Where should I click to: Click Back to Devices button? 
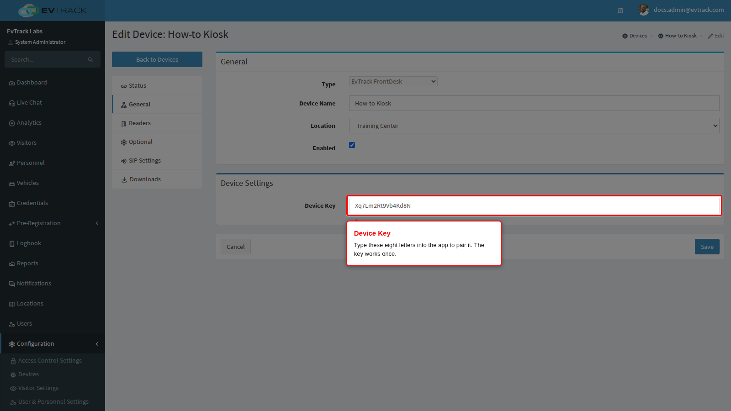click(157, 59)
